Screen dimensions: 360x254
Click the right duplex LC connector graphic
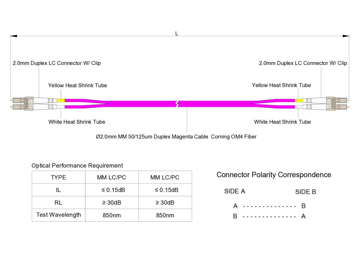pyautogui.click(x=331, y=104)
